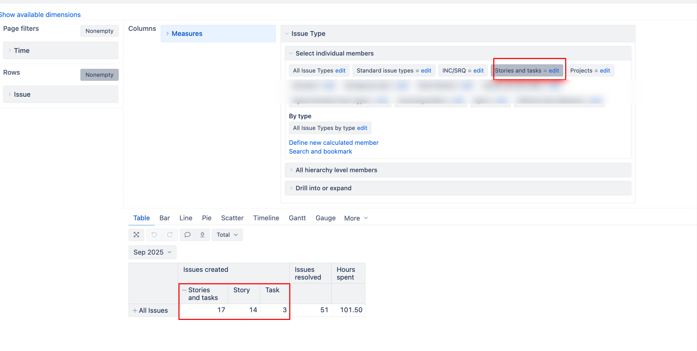Click the maximize table fullscreen icon

tap(136, 235)
